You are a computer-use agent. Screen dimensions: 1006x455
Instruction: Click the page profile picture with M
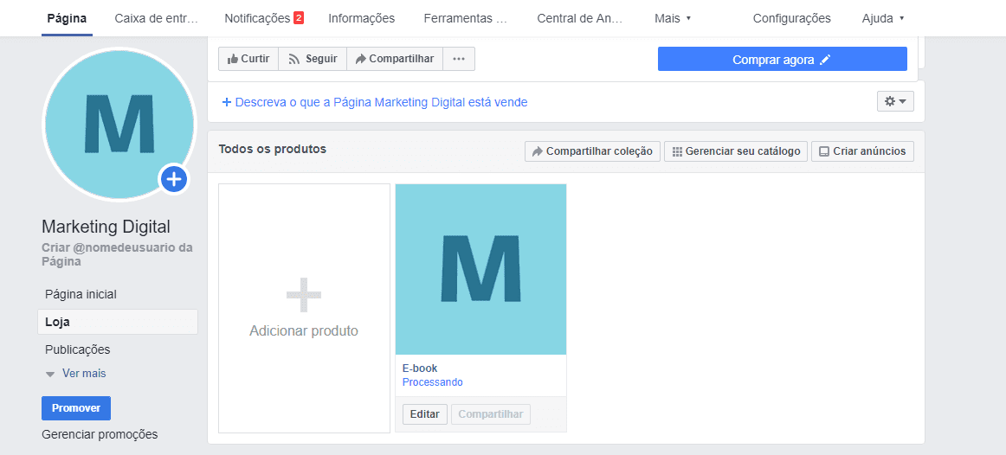point(118,124)
